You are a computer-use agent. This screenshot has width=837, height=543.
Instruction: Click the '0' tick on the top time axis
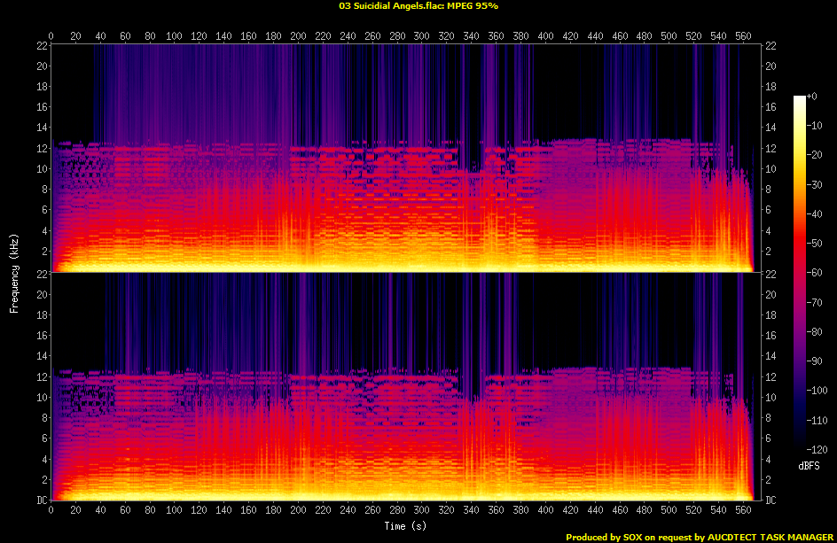point(51,36)
